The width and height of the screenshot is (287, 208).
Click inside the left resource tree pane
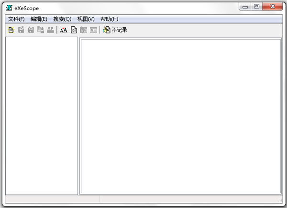pos(42,116)
